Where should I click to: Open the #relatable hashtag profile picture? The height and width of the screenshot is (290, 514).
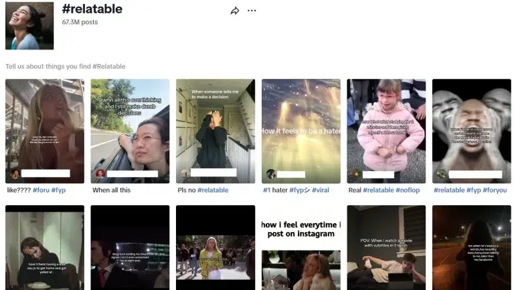[29, 26]
